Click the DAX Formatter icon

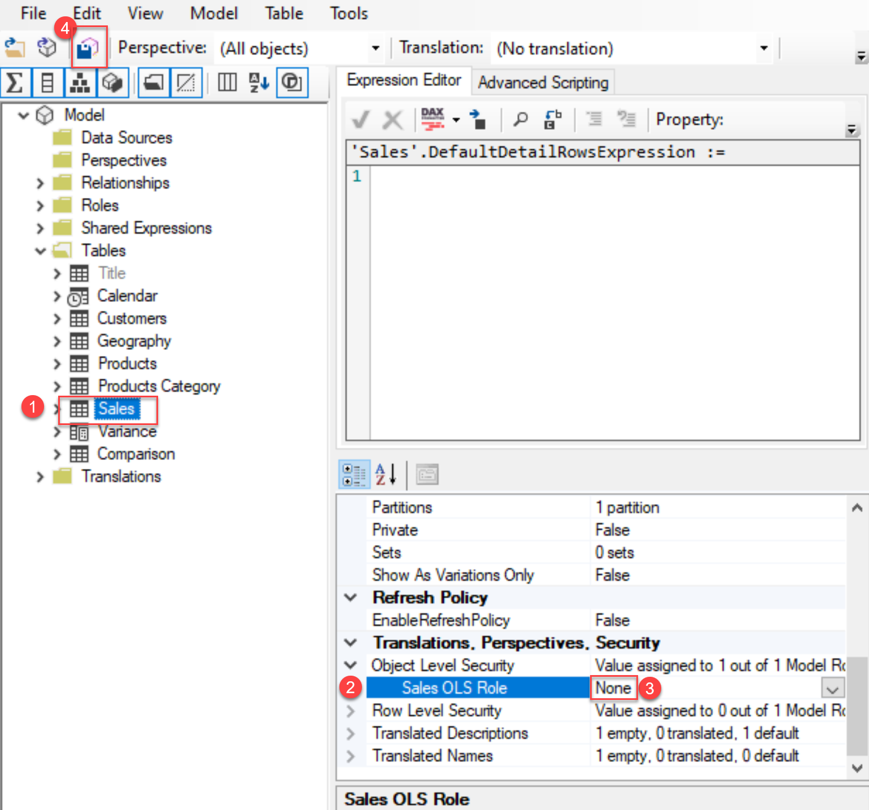(433, 119)
